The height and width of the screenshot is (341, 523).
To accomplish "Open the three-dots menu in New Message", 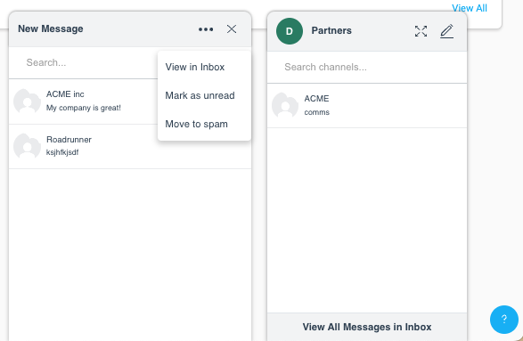I will [206, 29].
